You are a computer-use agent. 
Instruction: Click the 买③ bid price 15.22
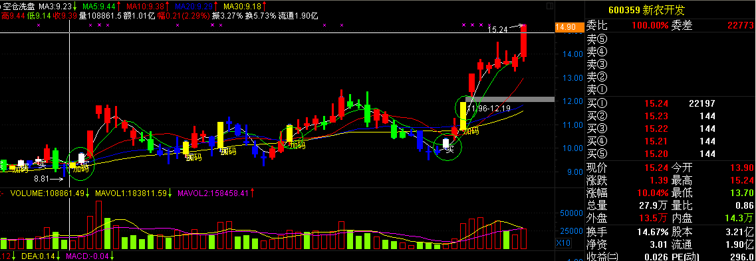[x=656, y=129]
